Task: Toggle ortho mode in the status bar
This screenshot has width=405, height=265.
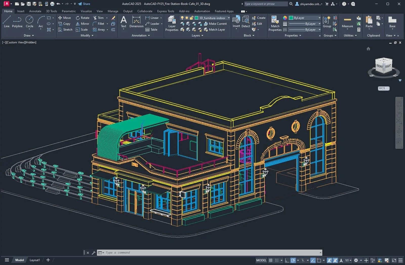Action: 287,260
